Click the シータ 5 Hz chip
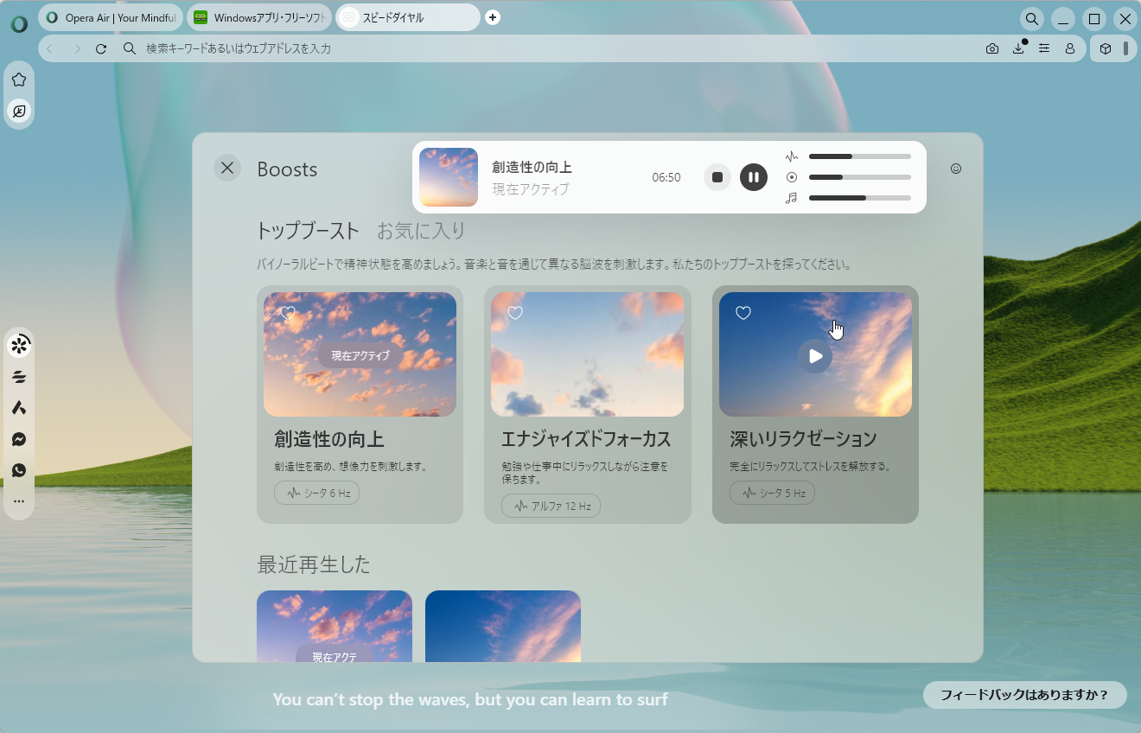Viewport: 1141px width, 733px height. (x=773, y=493)
